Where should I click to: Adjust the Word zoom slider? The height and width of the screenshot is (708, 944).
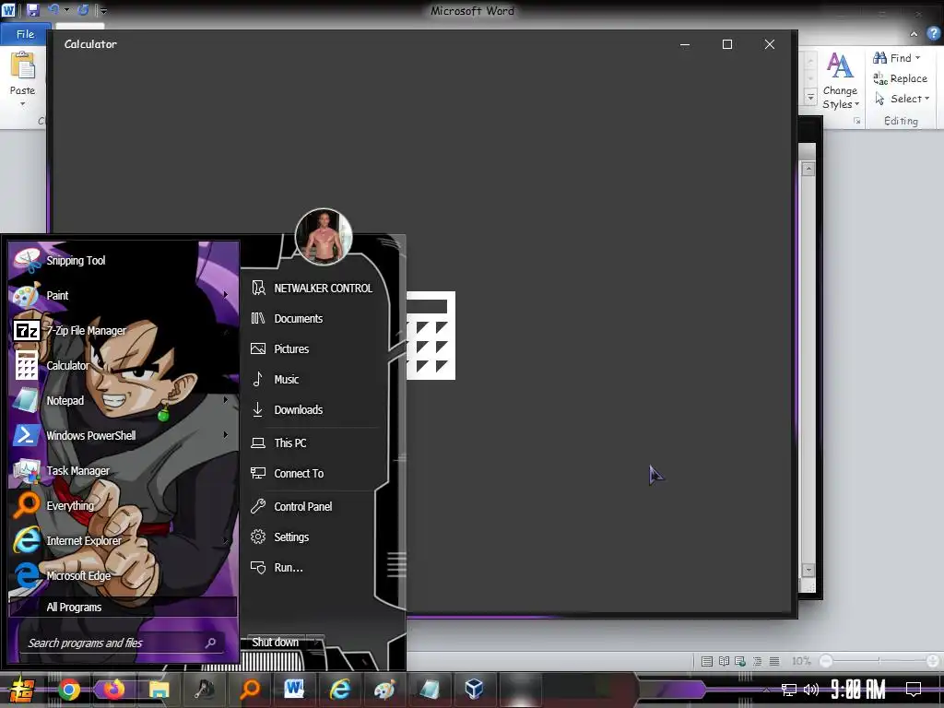tap(879, 661)
